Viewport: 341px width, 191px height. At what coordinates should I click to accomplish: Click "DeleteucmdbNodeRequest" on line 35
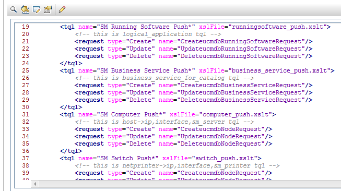coord(221,144)
